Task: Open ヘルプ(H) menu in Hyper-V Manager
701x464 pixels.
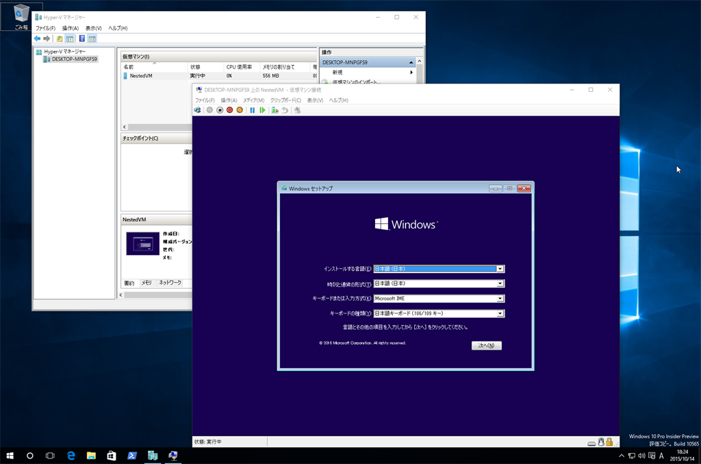Action: pyautogui.click(x=118, y=28)
